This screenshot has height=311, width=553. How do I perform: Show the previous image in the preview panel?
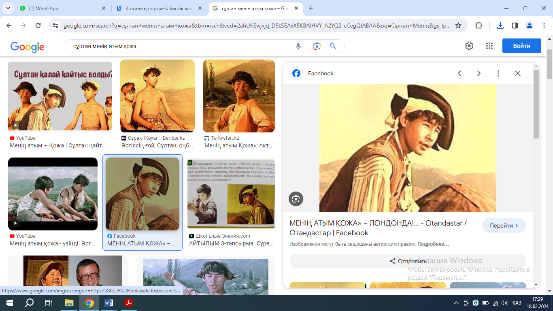click(x=459, y=73)
